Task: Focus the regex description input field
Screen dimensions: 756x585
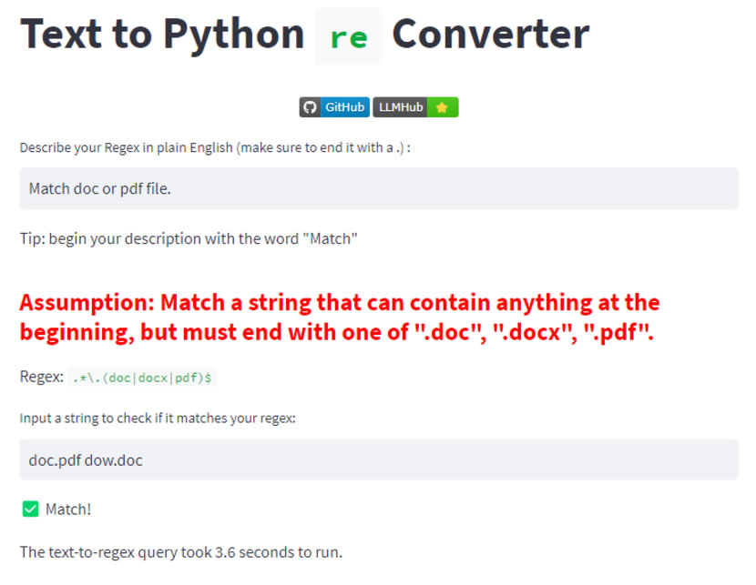Action: 378,188
